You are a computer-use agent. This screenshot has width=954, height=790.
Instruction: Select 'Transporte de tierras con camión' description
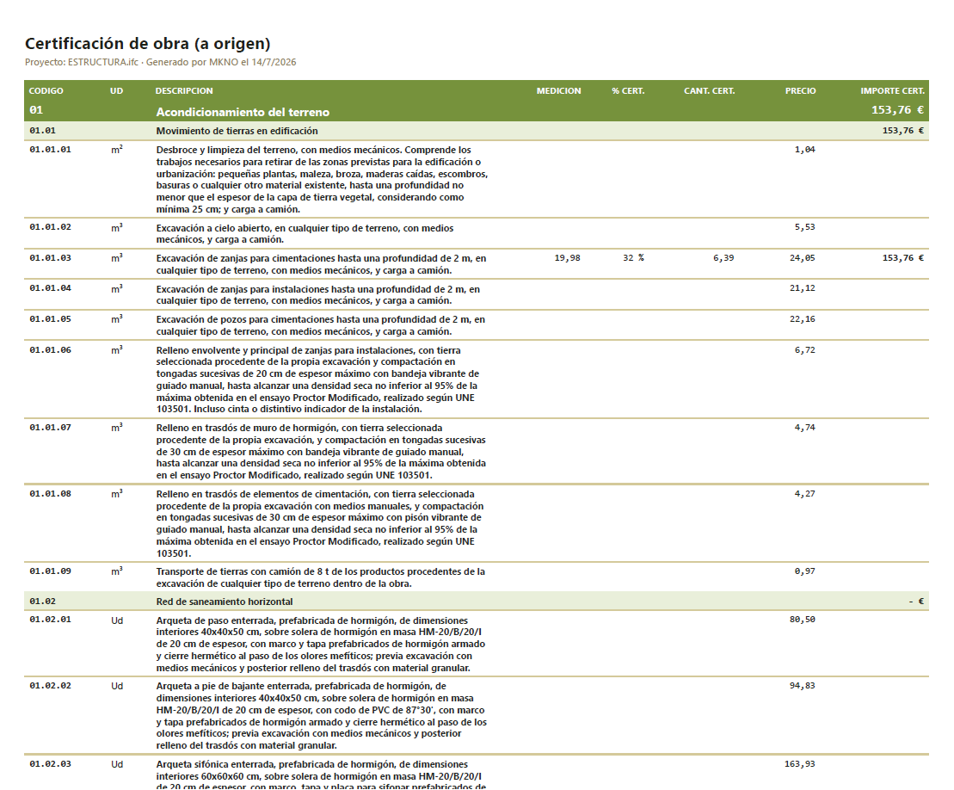click(321, 577)
